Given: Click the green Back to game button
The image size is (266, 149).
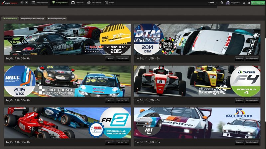Looking at the screenshot, I should pyautogui.click(x=258, y=3).
